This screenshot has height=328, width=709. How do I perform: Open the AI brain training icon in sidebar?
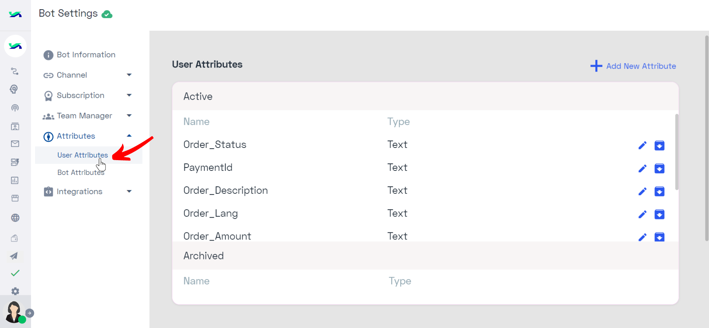tap(14, 89)
